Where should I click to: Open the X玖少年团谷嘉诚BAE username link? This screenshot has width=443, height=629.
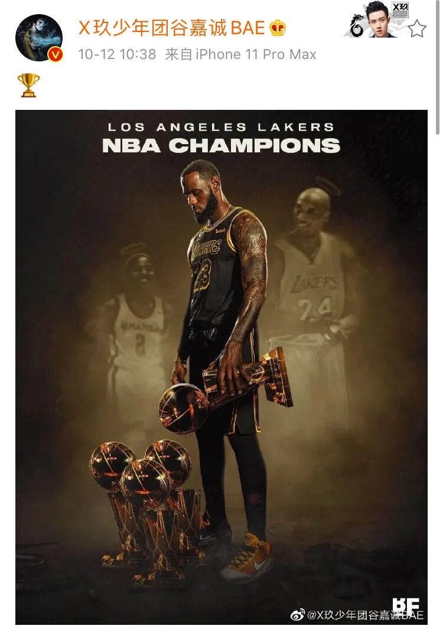171,28
